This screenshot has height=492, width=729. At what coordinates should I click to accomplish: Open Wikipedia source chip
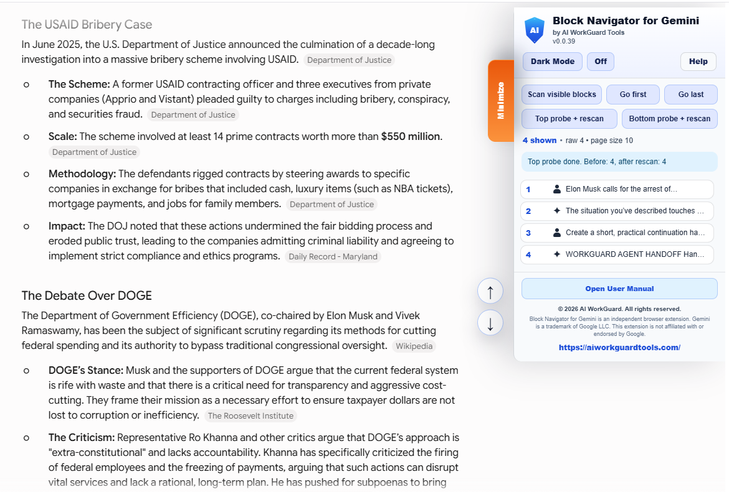click(x=414, y=346)
